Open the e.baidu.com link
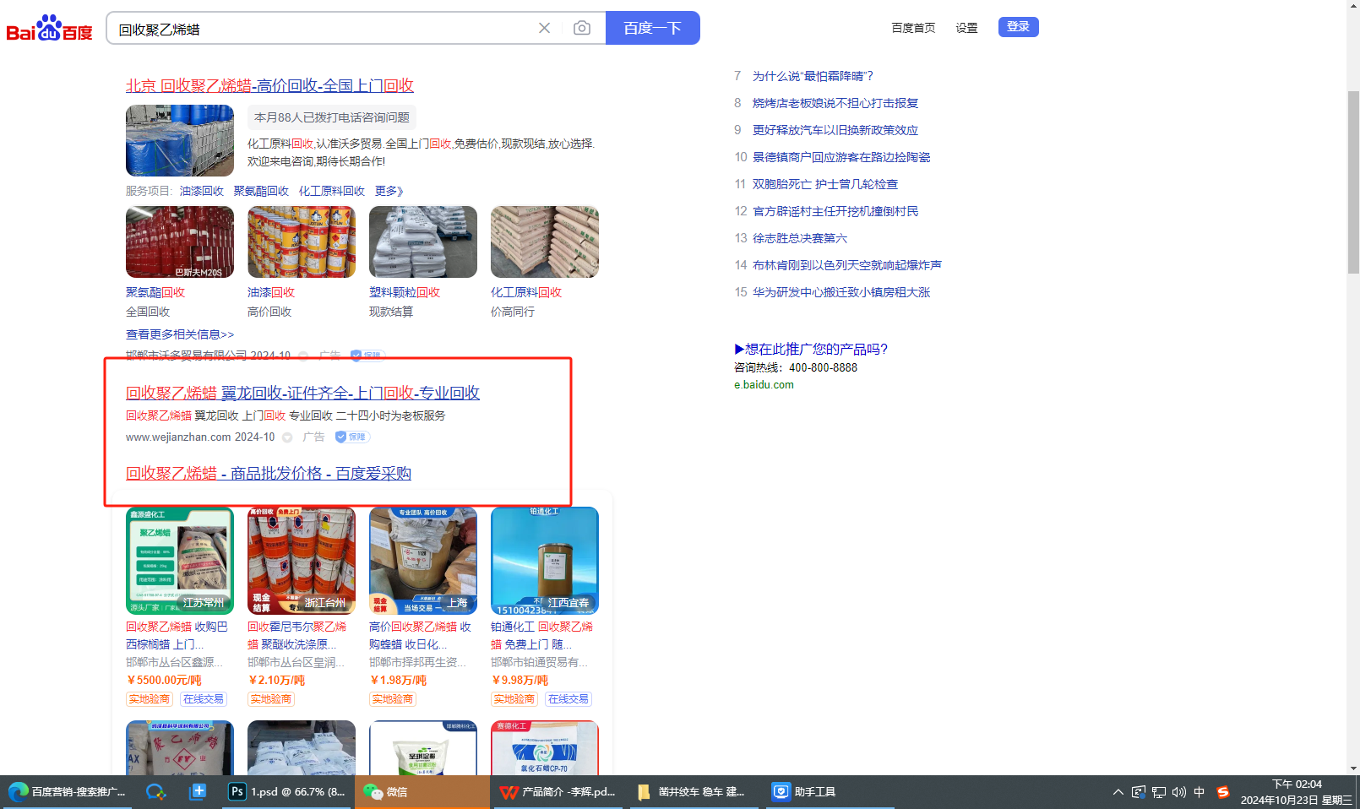The image size is (1360, 809). pyautogui.click(x=764, y=384)
